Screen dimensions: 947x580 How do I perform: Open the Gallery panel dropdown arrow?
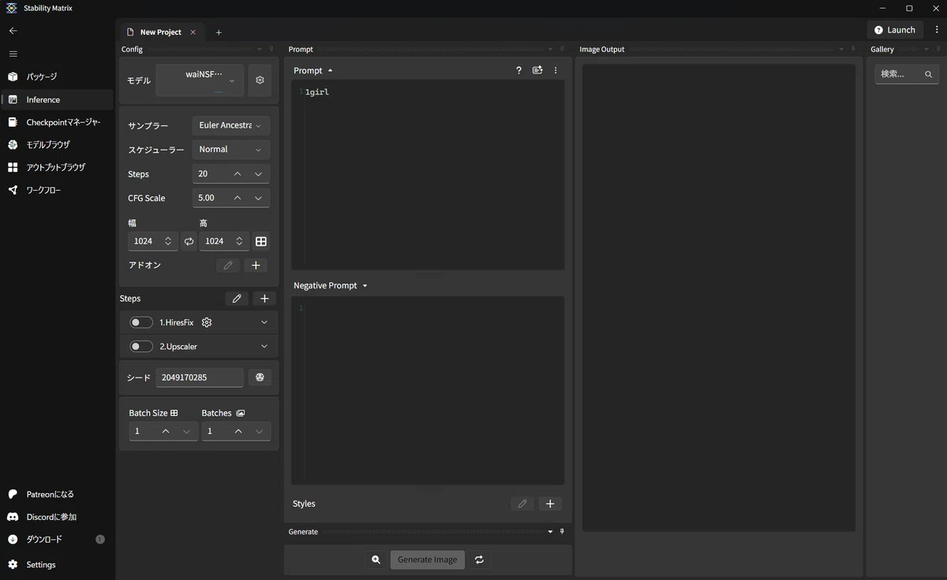(x=926, y=49)
